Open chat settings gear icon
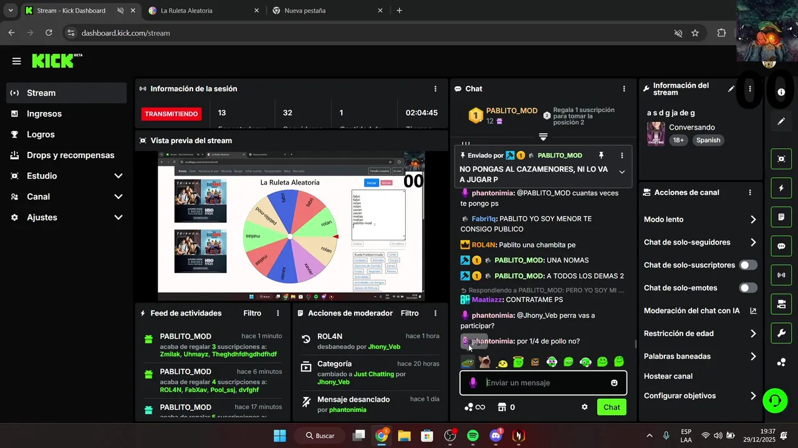 tap(585, 407)
